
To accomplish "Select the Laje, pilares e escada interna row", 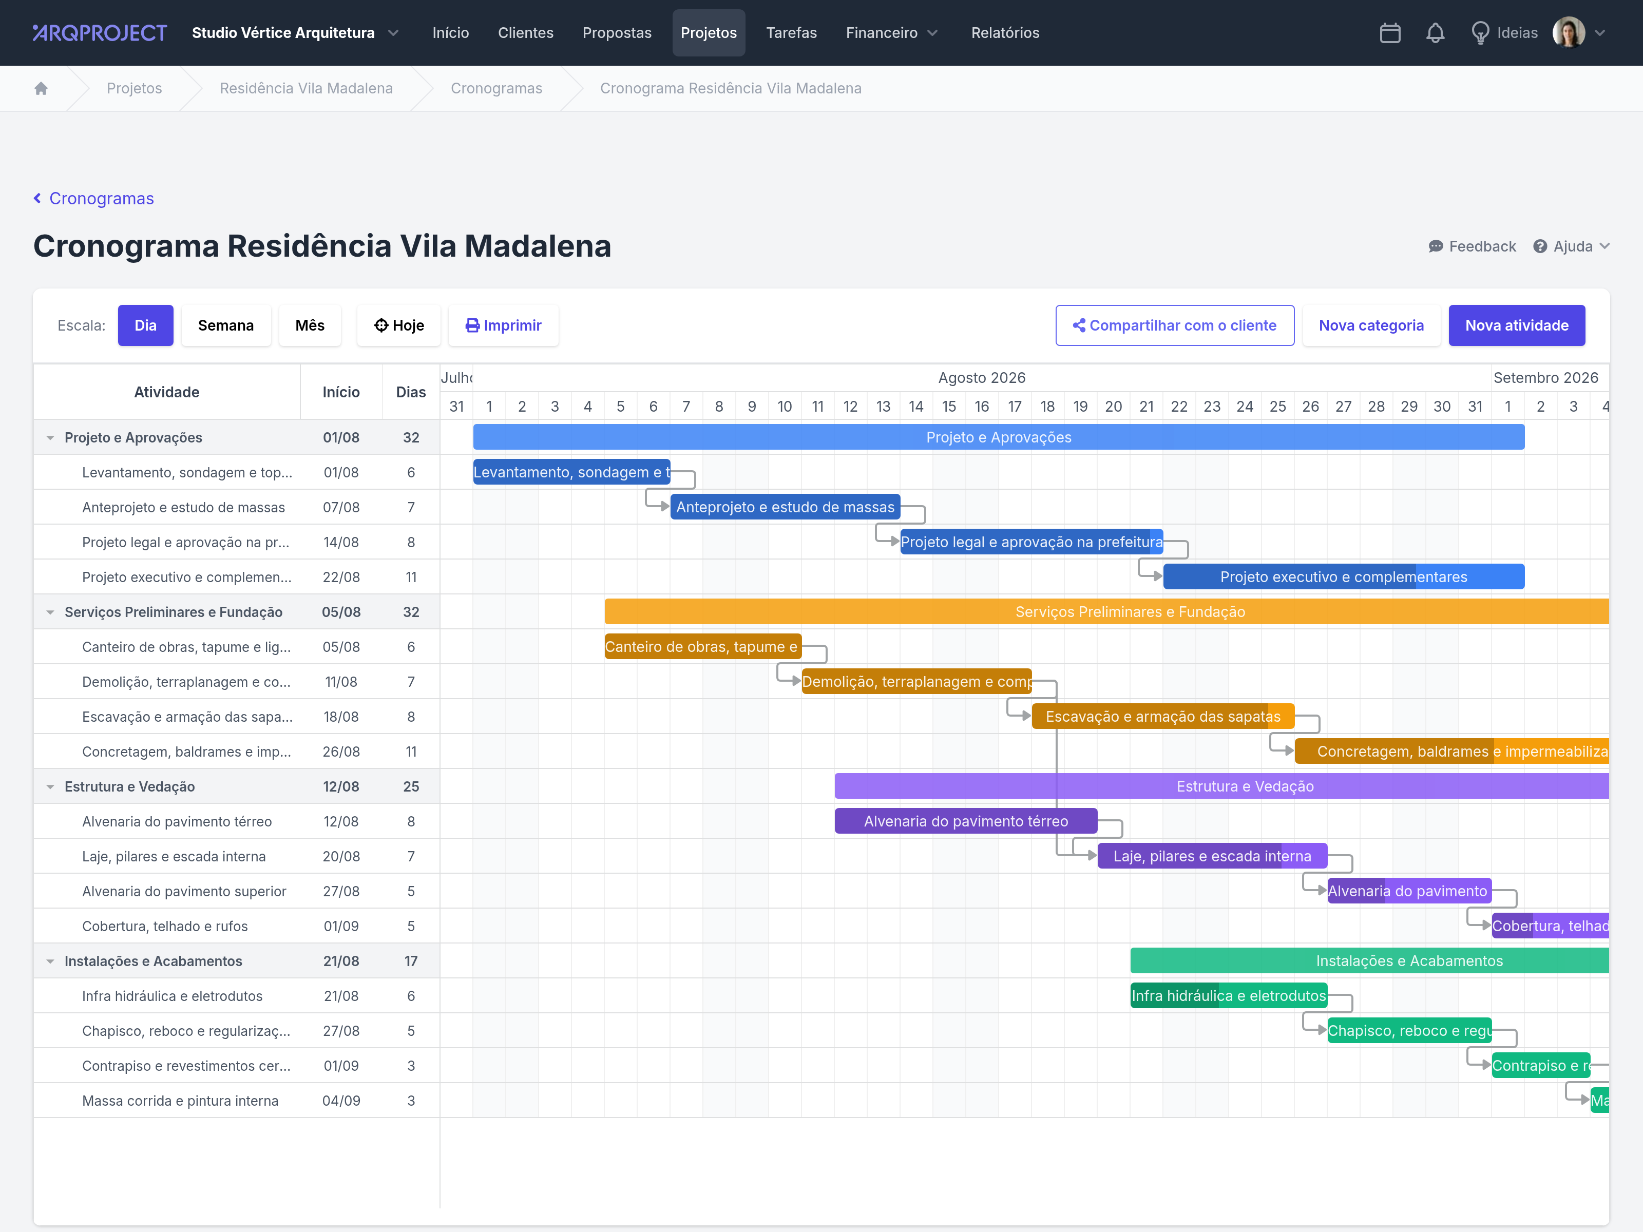I will point(236,856).
